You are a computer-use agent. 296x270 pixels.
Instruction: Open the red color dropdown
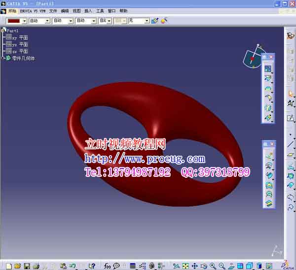click(x=25, y=21)
